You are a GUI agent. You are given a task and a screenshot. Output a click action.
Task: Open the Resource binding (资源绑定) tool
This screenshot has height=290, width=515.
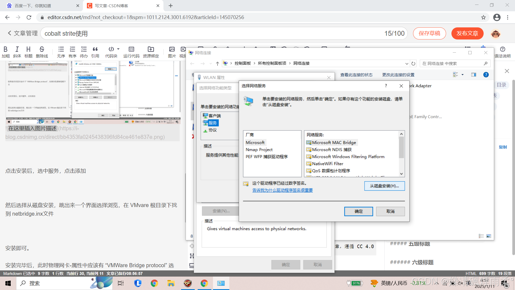tap(151, 49)
